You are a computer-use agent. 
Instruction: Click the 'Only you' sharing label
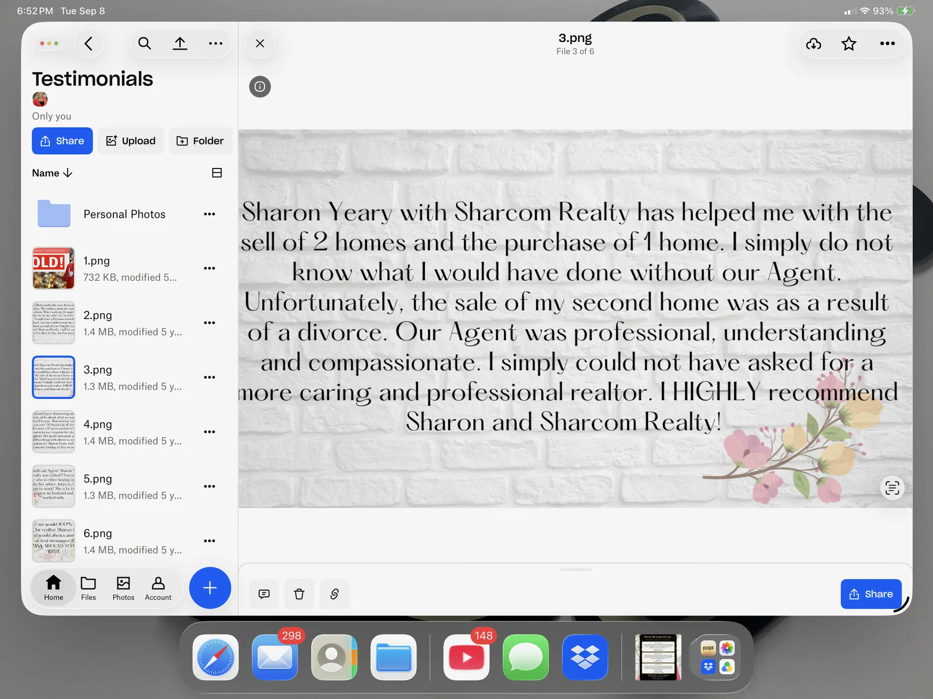pyautogui.click(x=52, y=116)
